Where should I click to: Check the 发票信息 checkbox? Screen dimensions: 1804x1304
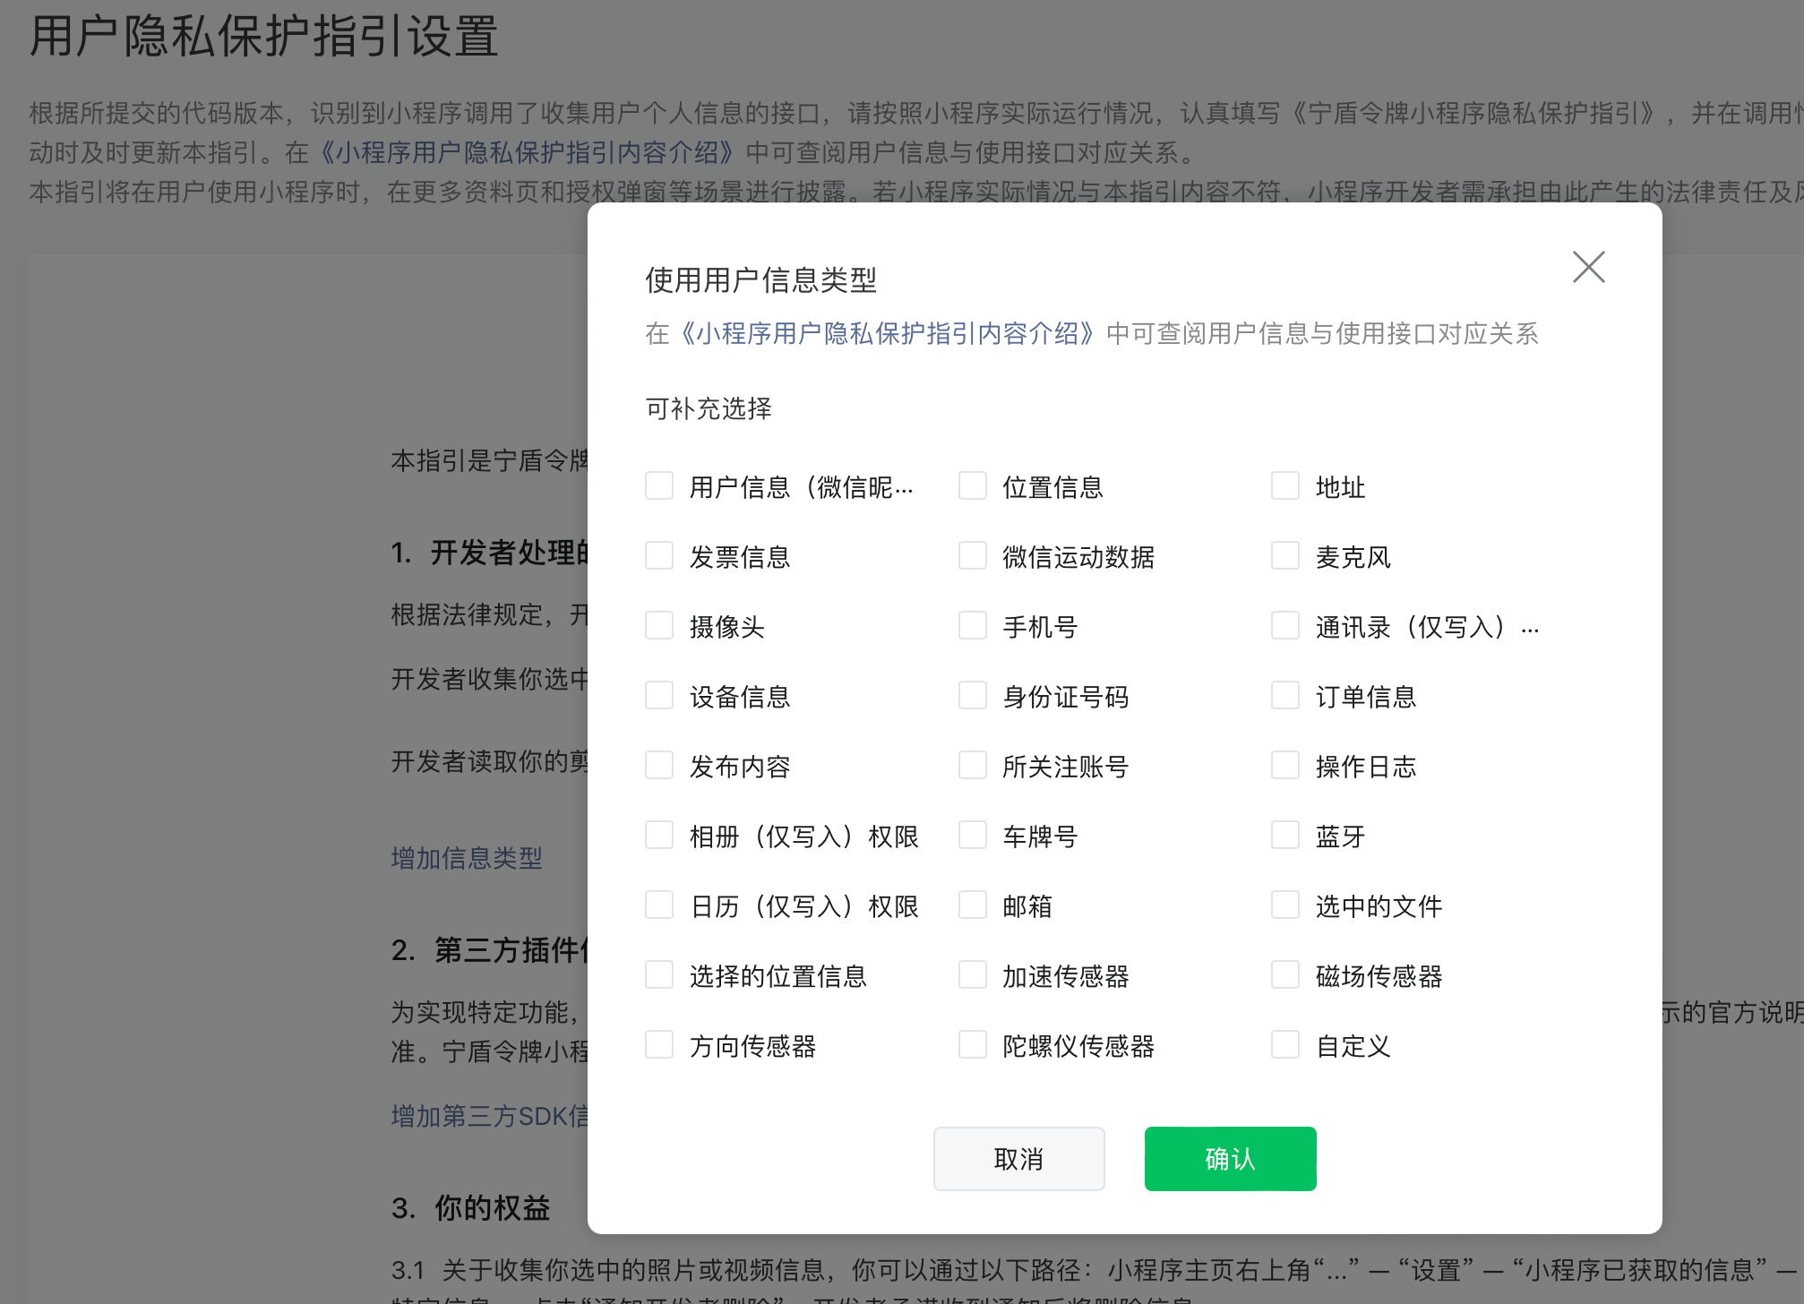click(x=660, y=556)
